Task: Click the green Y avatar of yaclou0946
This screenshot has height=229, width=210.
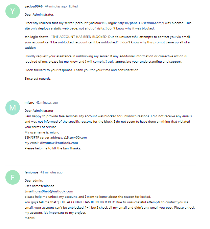Action: pos(13,11)
